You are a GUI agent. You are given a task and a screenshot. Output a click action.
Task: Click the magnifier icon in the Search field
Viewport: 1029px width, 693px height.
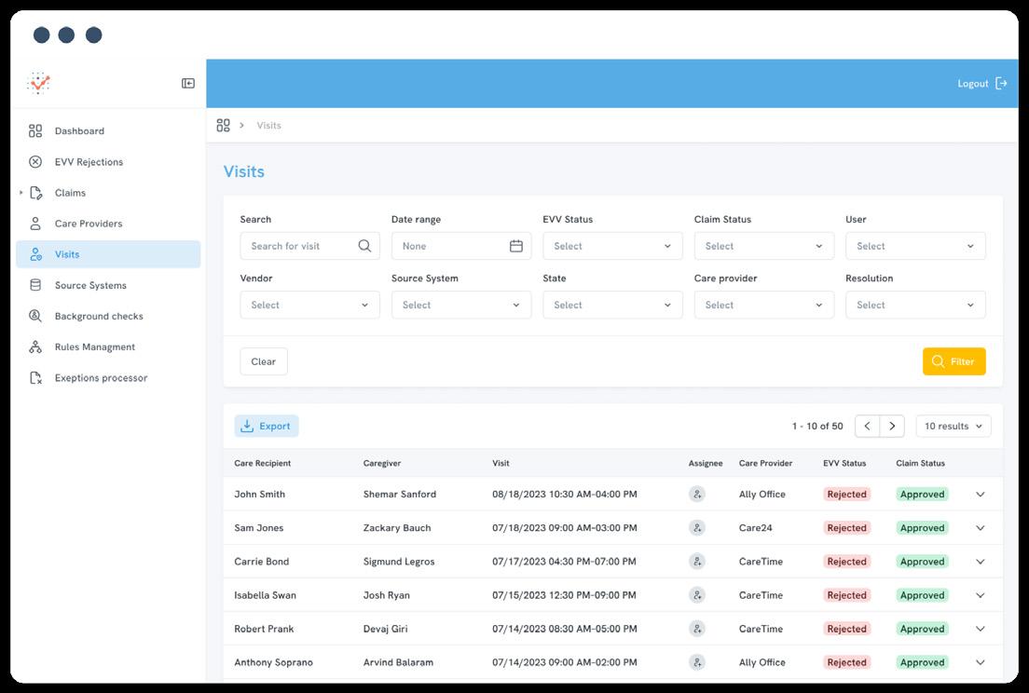click(364, 246)
